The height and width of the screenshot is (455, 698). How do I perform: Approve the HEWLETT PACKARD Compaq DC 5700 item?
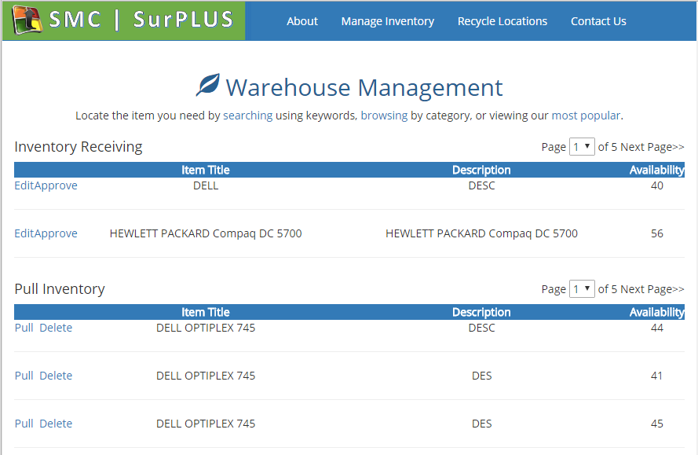click(x=56, y=233)
